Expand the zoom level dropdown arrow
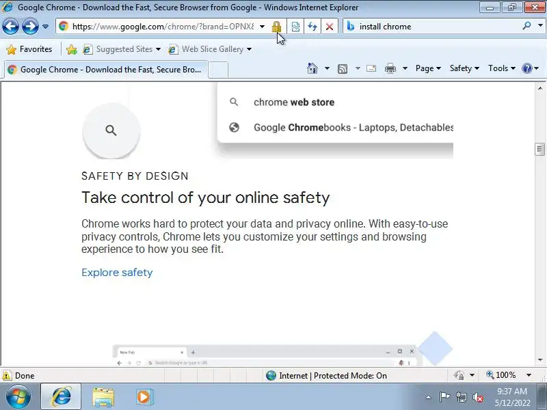 point(529,375)
